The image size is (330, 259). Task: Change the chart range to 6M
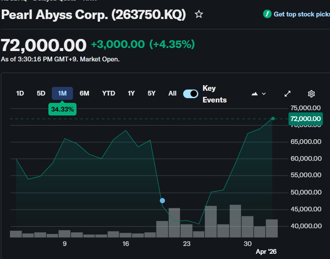click(x=84, y=93)
